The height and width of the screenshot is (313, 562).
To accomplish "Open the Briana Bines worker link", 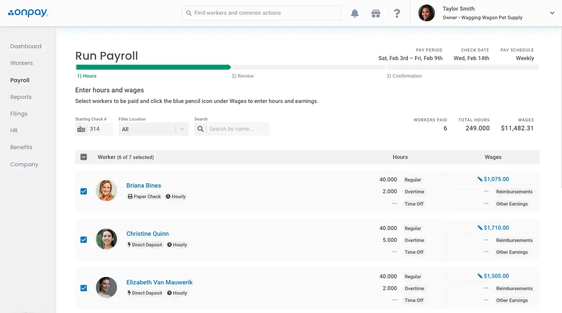I will [143, 186].
